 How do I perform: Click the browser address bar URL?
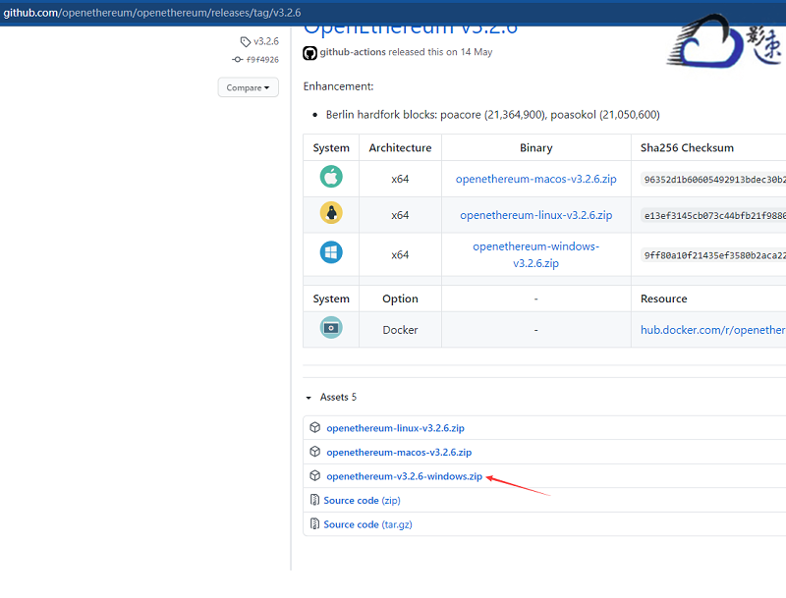point(152,13)
